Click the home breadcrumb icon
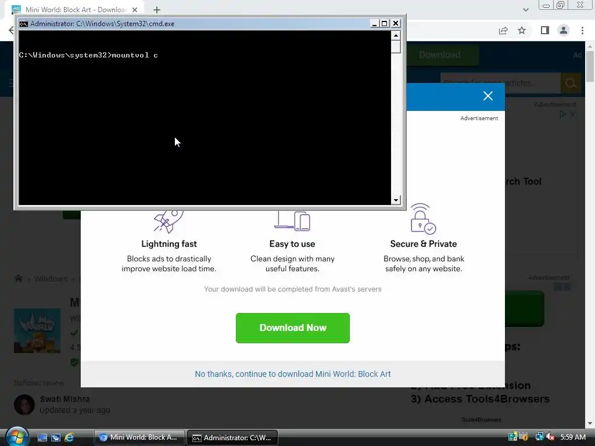Image resolution: width=595 pixels, height=446 pixels. tap(18, 279)
